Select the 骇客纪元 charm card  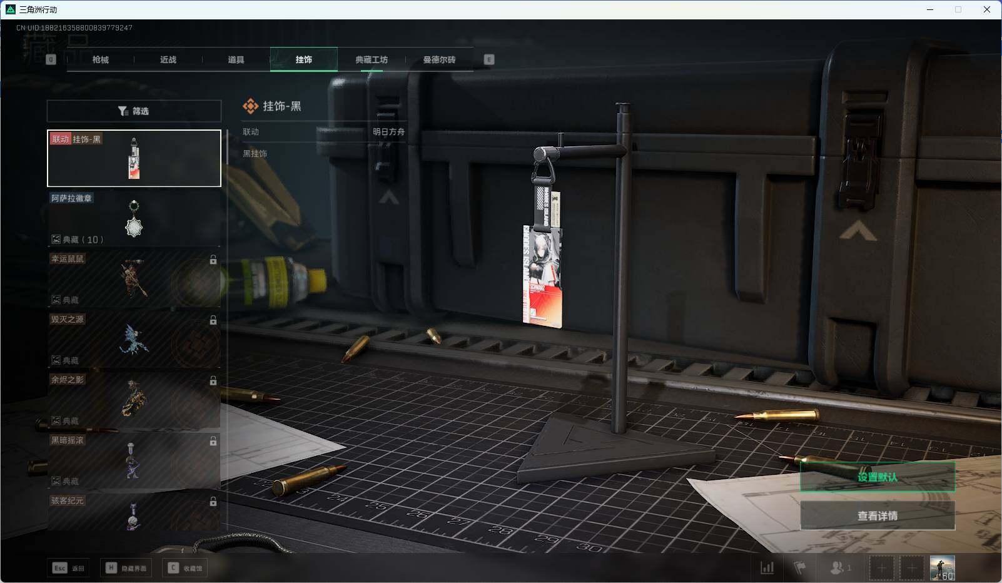pos(134,512)
